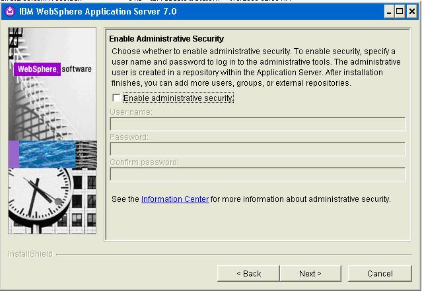
Task: Tick the Enable administrative security checkbox
Action: (x=116, y=98)
